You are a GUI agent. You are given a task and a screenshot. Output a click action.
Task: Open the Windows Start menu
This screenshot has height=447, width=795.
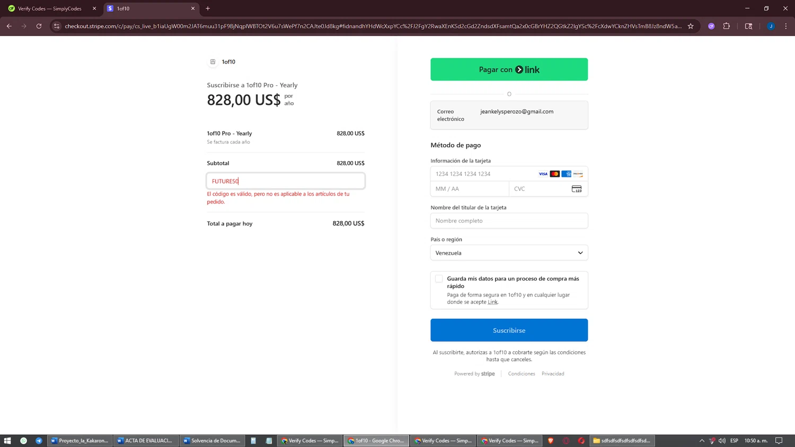[7, 441]
